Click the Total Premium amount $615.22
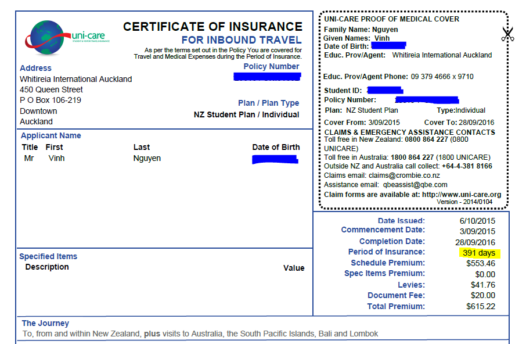Viewport: 526px width, 344px height. [x=481, y=306]
